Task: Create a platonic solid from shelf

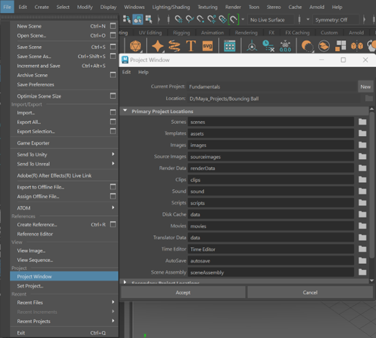Action: (x=136, y=46)
